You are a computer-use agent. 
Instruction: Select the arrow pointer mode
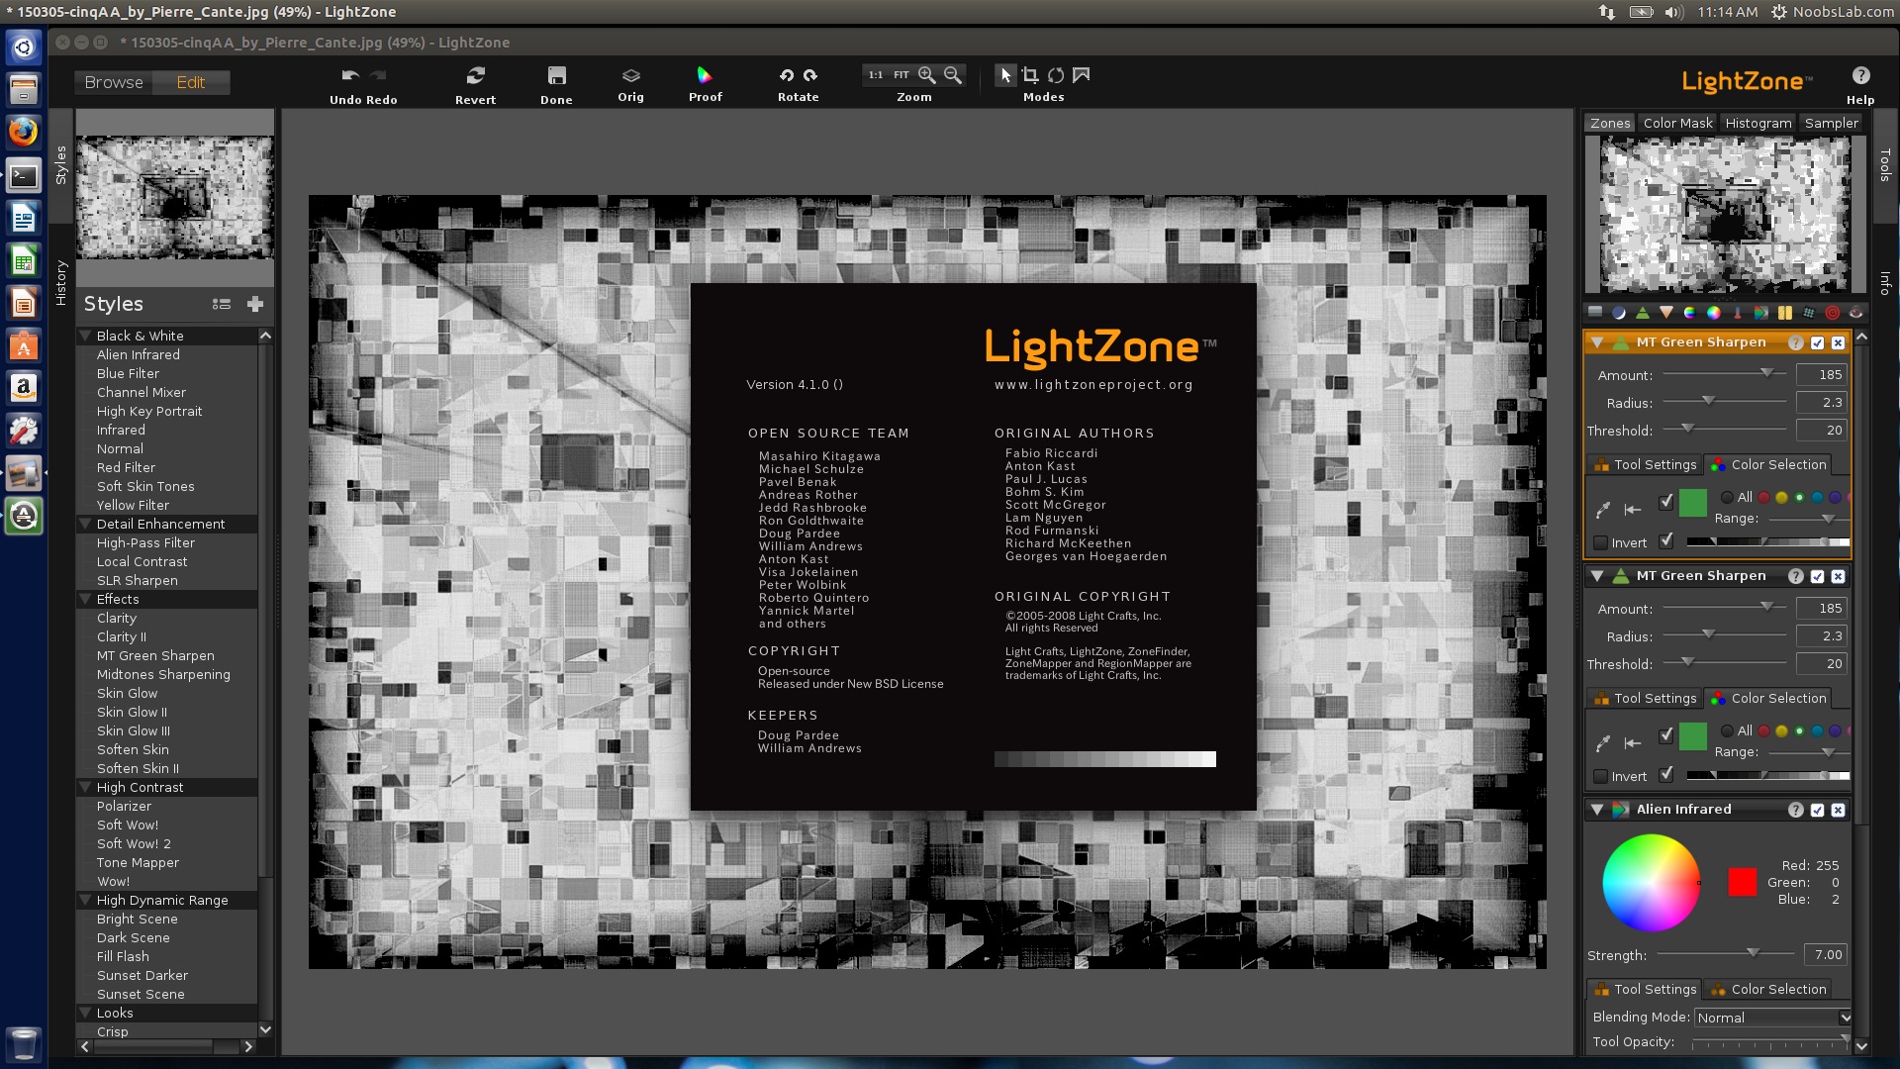point(1005,75)
